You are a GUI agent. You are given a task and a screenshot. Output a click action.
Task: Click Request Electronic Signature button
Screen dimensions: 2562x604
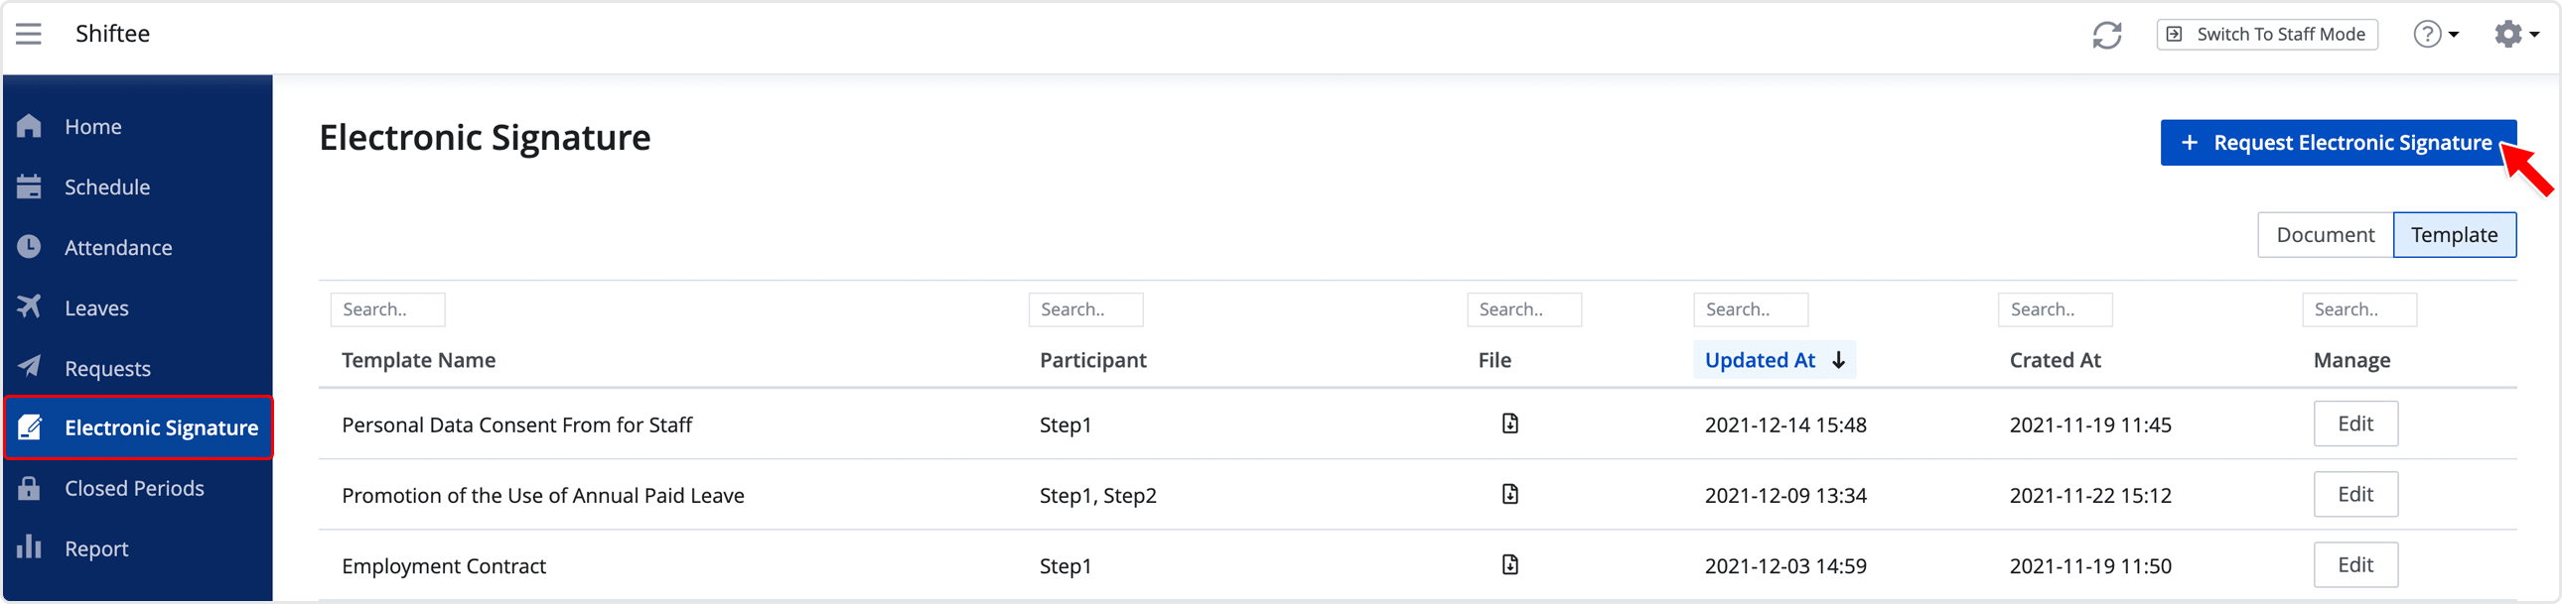[2338, 143]
